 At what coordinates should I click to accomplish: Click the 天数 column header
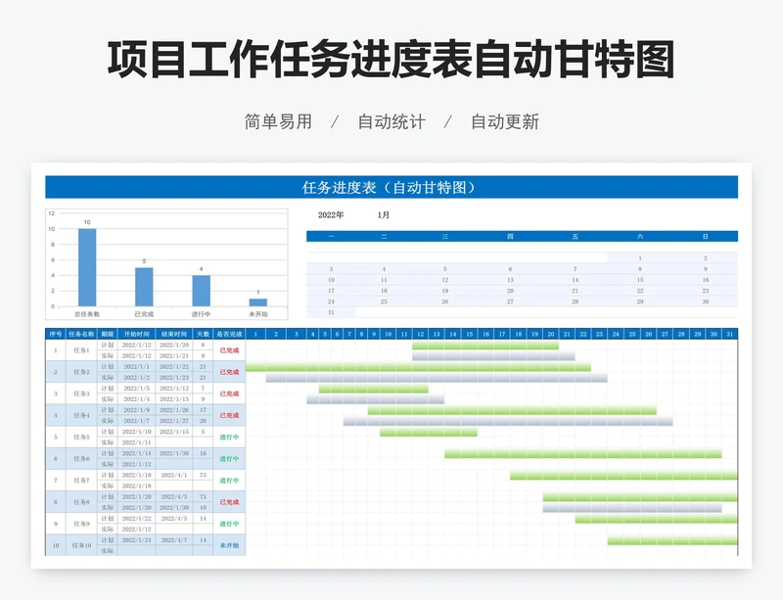click(x=203, y=334)
